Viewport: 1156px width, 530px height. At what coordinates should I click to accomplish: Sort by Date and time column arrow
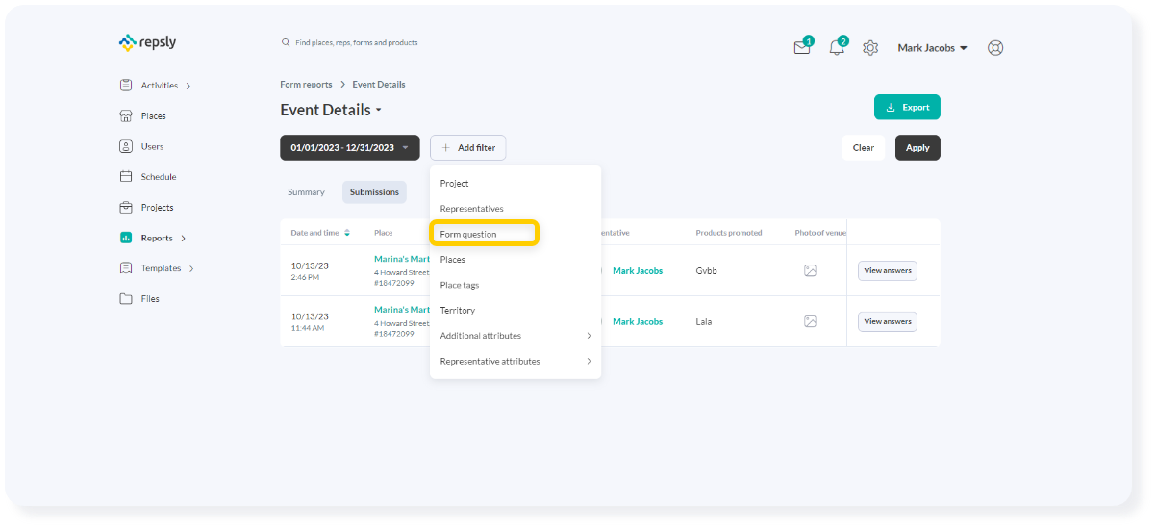pos(347,233)
